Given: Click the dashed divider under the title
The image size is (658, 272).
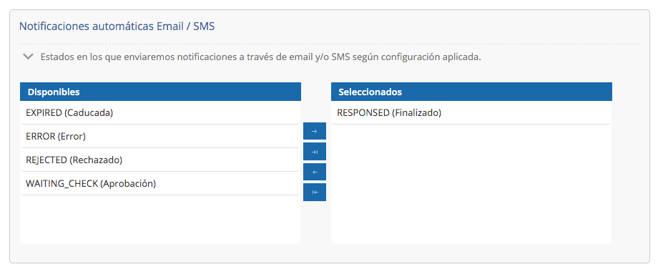Looking at the screenshot, I should click(330, 44).
